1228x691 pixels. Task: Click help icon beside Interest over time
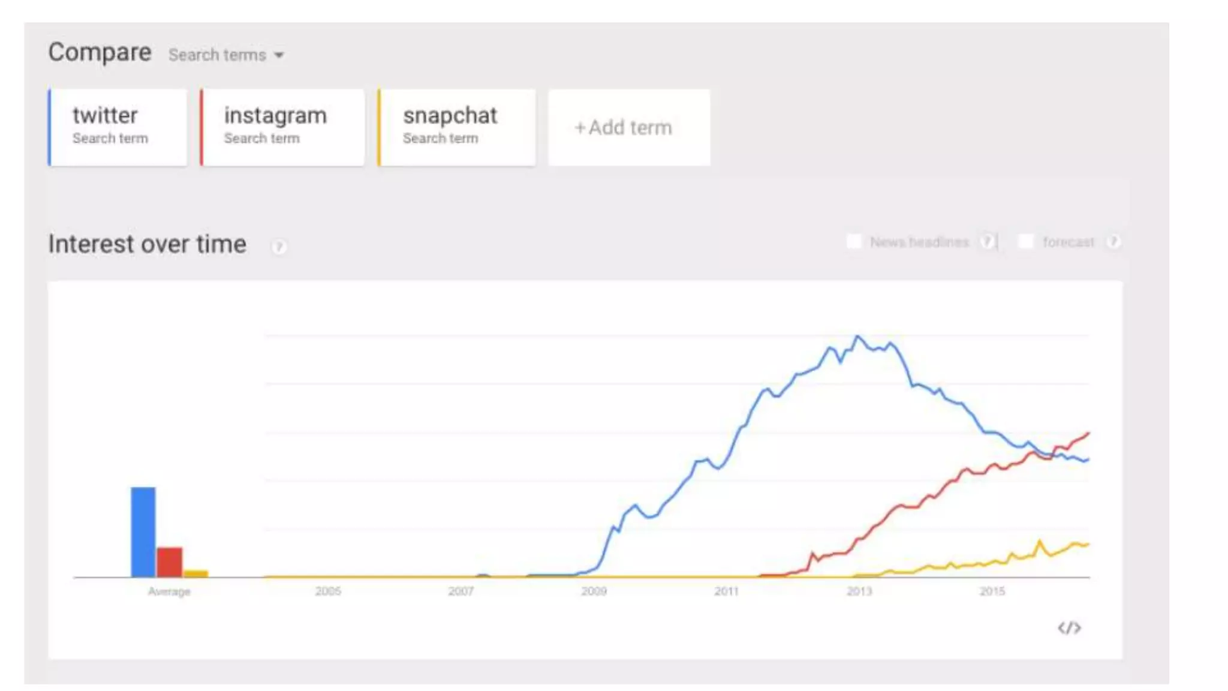pos(279,247)
